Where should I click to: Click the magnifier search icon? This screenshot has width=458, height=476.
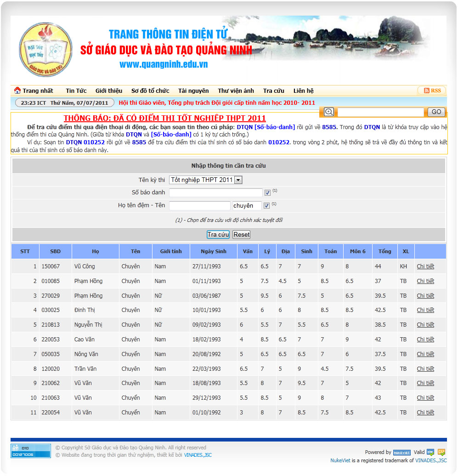pos(329,112)
